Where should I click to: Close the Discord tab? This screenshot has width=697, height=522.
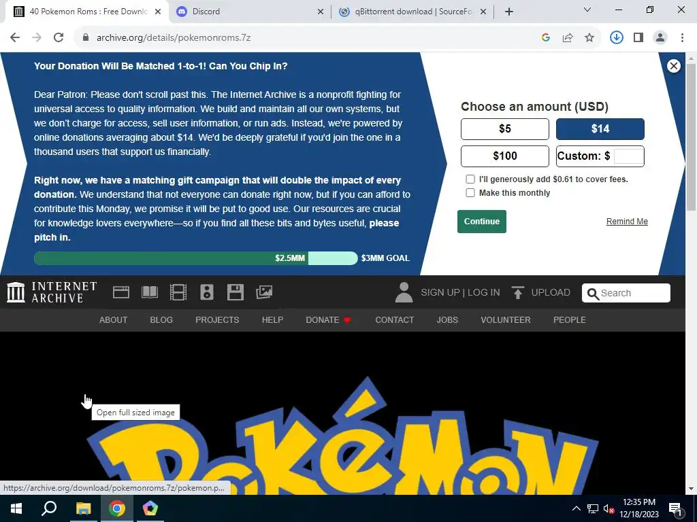321,12
